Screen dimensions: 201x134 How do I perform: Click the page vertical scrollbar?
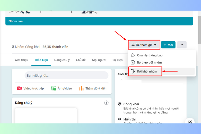tap(199, 30)
